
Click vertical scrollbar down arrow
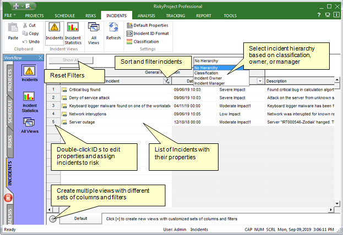(337, 204)
